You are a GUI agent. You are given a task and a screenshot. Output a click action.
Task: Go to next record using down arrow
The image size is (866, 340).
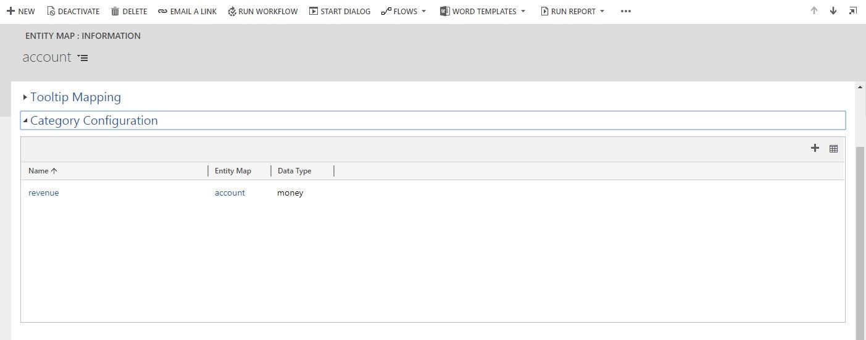point(833,11)
